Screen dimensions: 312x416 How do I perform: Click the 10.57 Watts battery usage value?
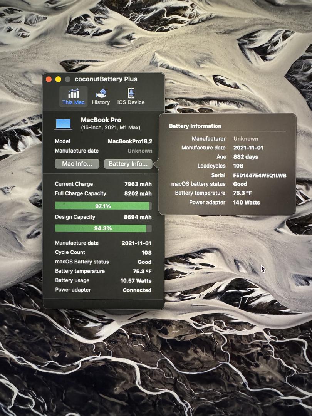[136, 281]
